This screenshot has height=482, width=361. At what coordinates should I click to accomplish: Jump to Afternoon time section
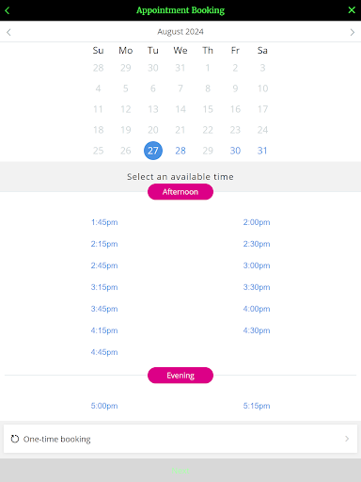tap(180, 192)
